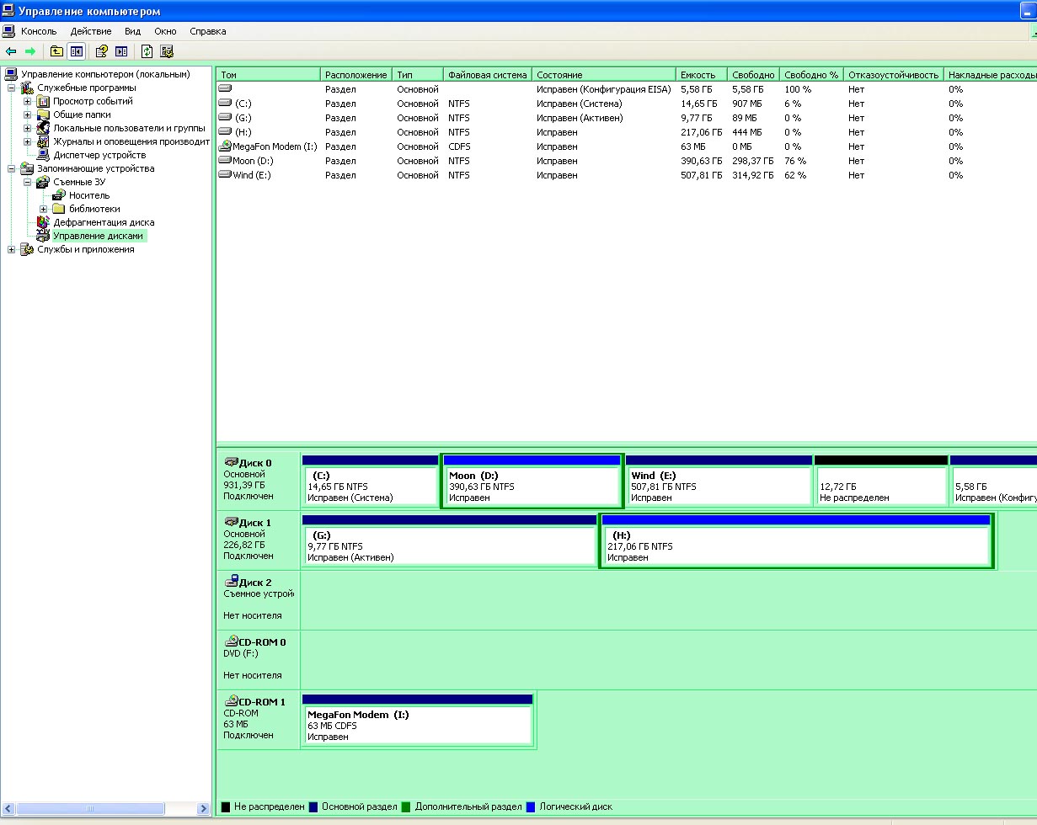Click the rightmost toolbar settings icon
This screenshot has width=1037, height=825.
pyautogui.click(x=167, y=51)
